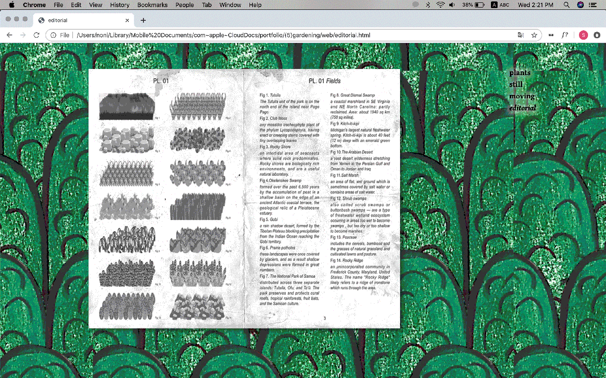
Task: Click the double-dot extension icon
Action: coord(551,35)
